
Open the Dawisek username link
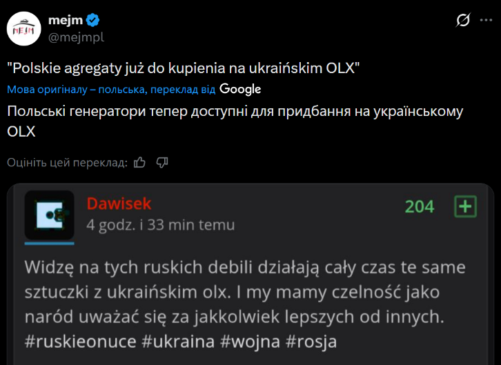point(119,204)
